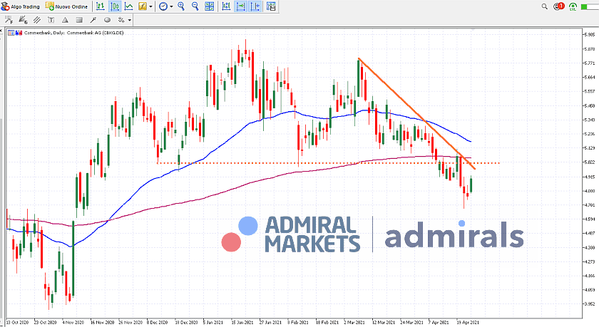Select the arrow drawing tool
The height and width of the screenshot is (327, 599).
pos(93,20)
